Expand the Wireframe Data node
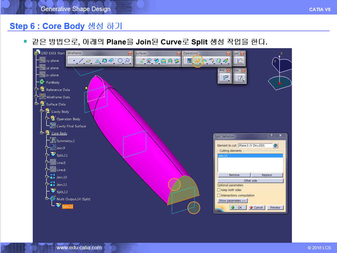The image size is (337, 253). click(x=37, y=97)
